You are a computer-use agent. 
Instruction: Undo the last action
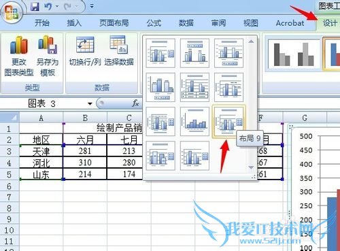tap(48, 7)
